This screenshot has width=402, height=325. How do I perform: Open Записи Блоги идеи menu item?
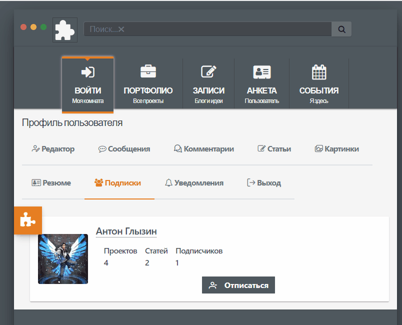208,83
